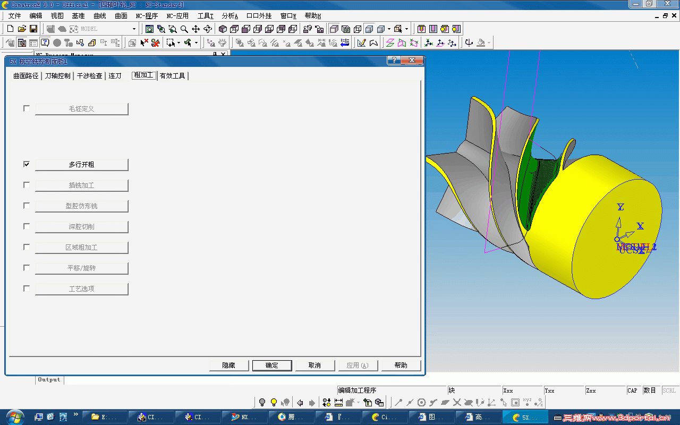Image resolution: width=680 pixels, height=425 pixels.
Task: Click the UCS coordinate system icon
Action: coord(429,42)
